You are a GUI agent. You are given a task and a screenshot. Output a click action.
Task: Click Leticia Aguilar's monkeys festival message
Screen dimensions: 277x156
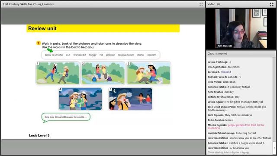pyautogui.click(x=235, y=102)
